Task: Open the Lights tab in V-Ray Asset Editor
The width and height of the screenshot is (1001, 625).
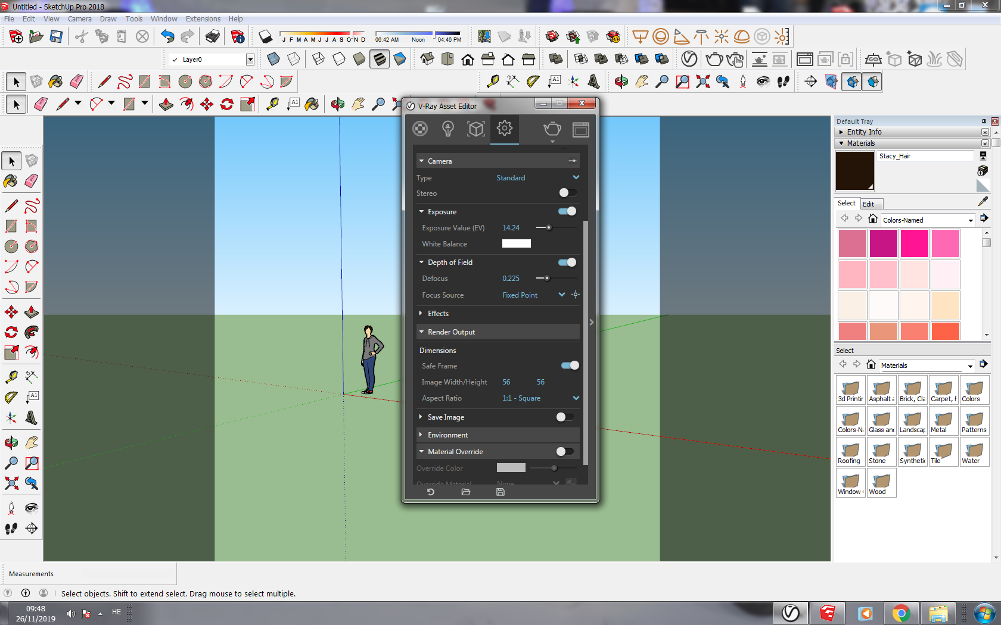Action: click(448, 129)
